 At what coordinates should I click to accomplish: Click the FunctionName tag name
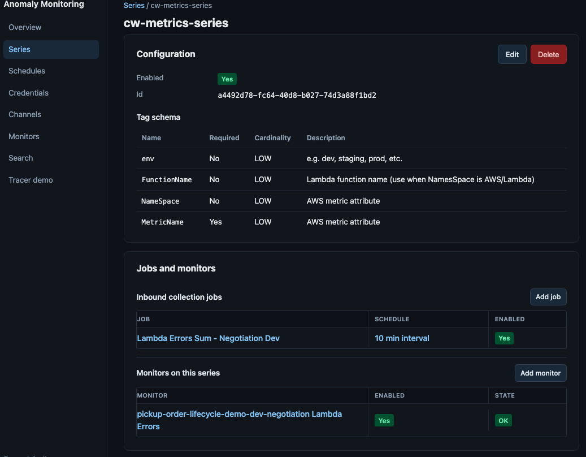(166, 179)
